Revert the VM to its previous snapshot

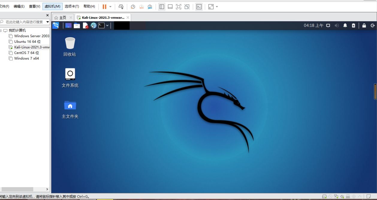(141, 7)
